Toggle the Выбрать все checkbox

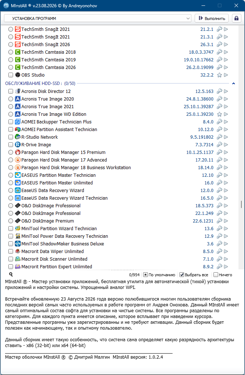click(182, 275)
